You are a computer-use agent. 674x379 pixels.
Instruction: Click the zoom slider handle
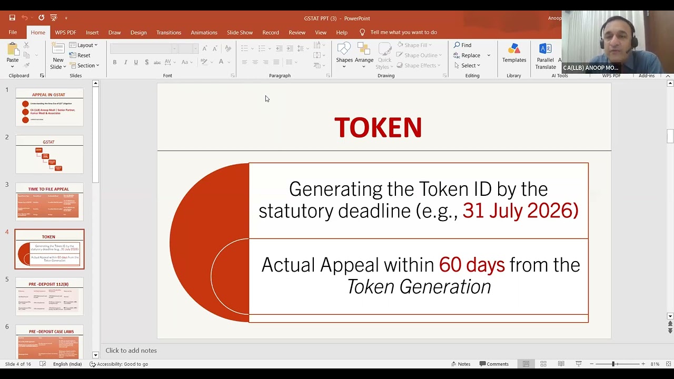coord(613,364)
